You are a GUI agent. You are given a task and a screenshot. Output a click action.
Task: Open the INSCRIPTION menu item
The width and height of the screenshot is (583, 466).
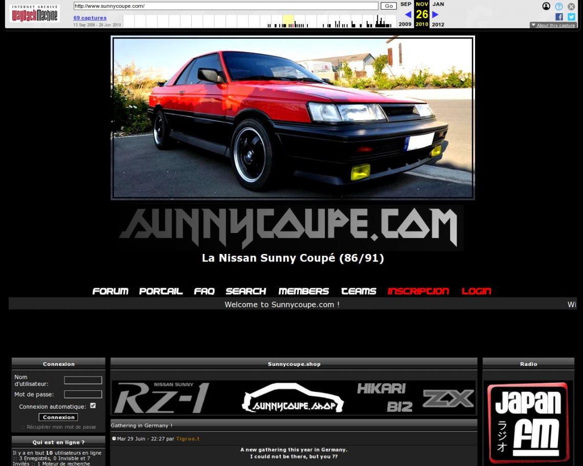pos(418,291)
